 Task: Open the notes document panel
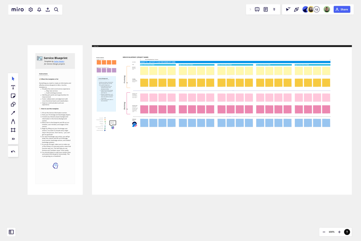click(265, 9)
